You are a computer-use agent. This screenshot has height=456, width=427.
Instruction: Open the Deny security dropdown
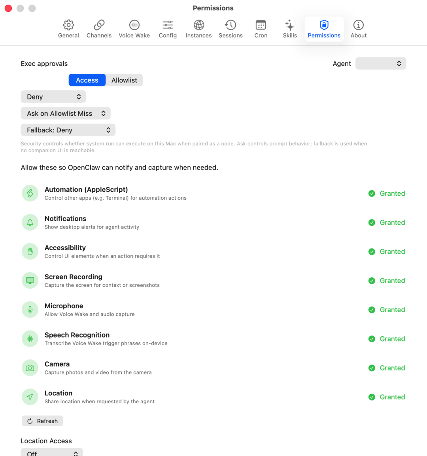click(x=53, y=97)
